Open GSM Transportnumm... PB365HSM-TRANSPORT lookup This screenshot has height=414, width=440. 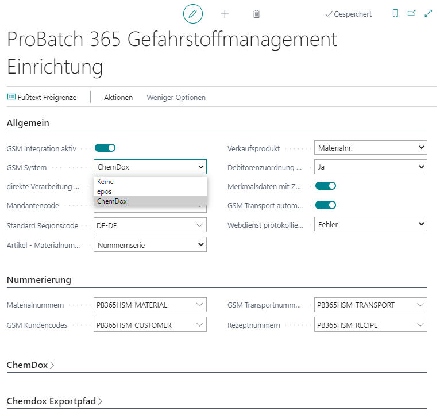(420, 305)
